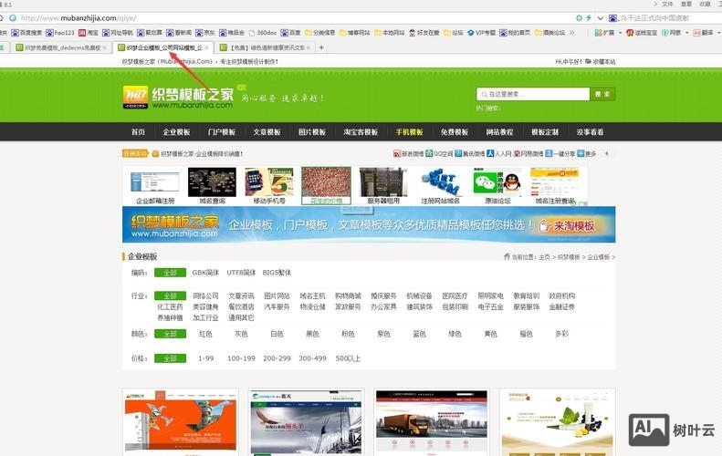The width and height of the screenshot is (722, 456).
Task: Expand the 扩展 extensions dropdown
Action: (621, 33)
